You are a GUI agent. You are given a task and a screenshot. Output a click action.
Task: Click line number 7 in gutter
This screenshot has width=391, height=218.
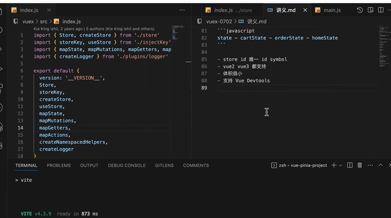pos(21,78)
